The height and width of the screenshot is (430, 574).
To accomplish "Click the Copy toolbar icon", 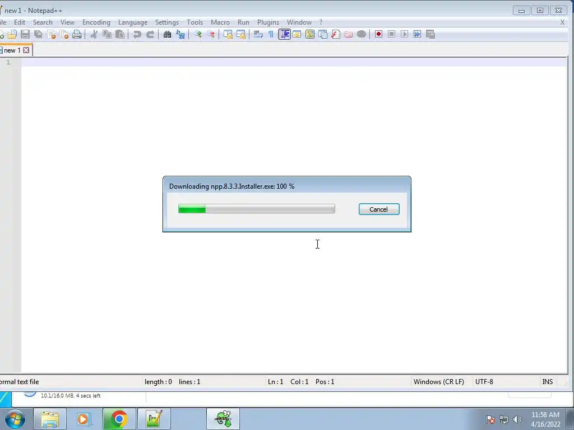I will (107, 34).
